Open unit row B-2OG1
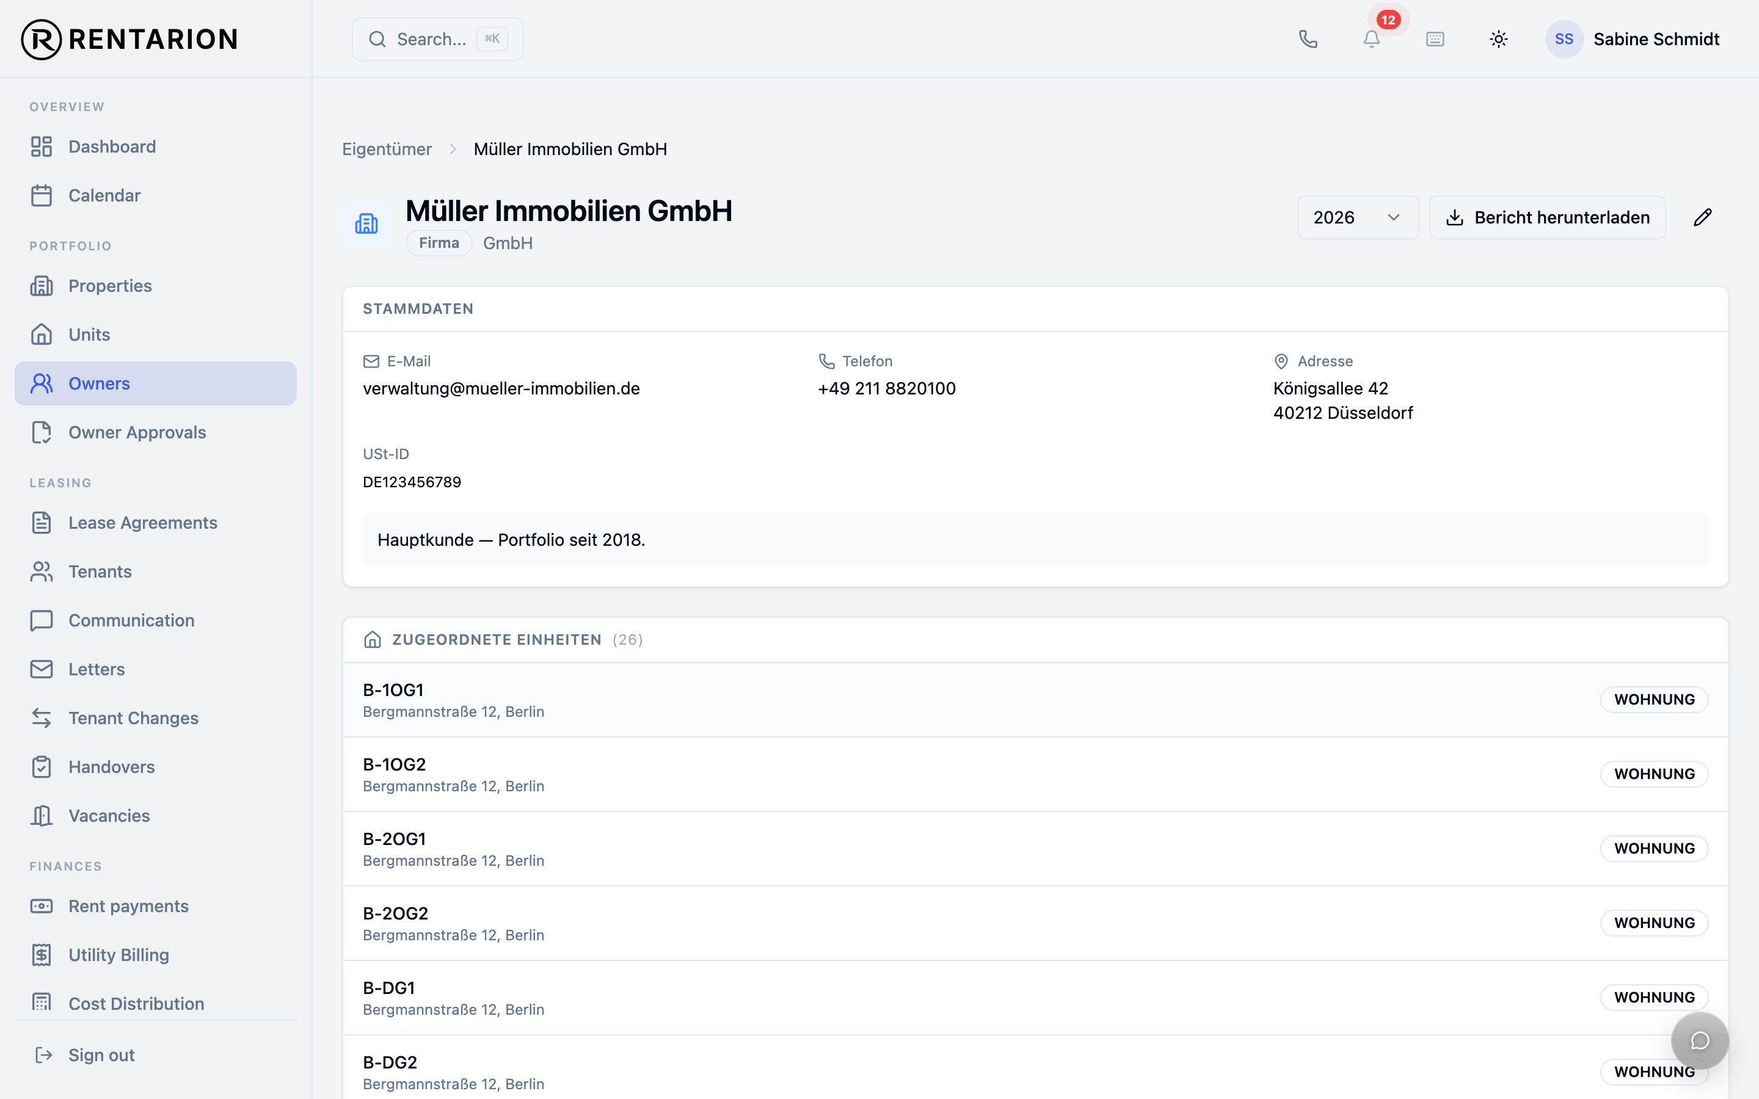1759x1099 pixels. (1035, 849)
